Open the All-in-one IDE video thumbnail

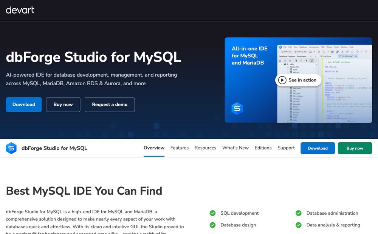click(x=298, y=80)
